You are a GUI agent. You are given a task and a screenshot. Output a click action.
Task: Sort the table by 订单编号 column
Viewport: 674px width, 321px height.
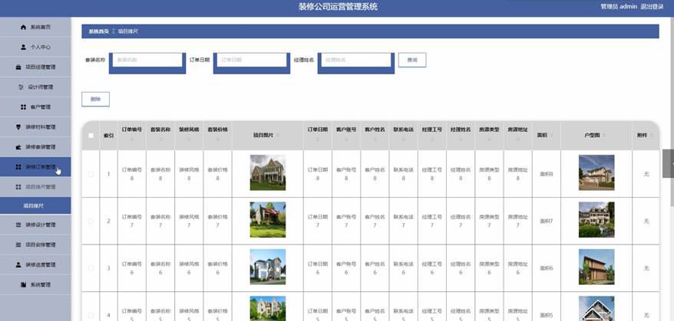pyautogui.click(x=131, y=139)
